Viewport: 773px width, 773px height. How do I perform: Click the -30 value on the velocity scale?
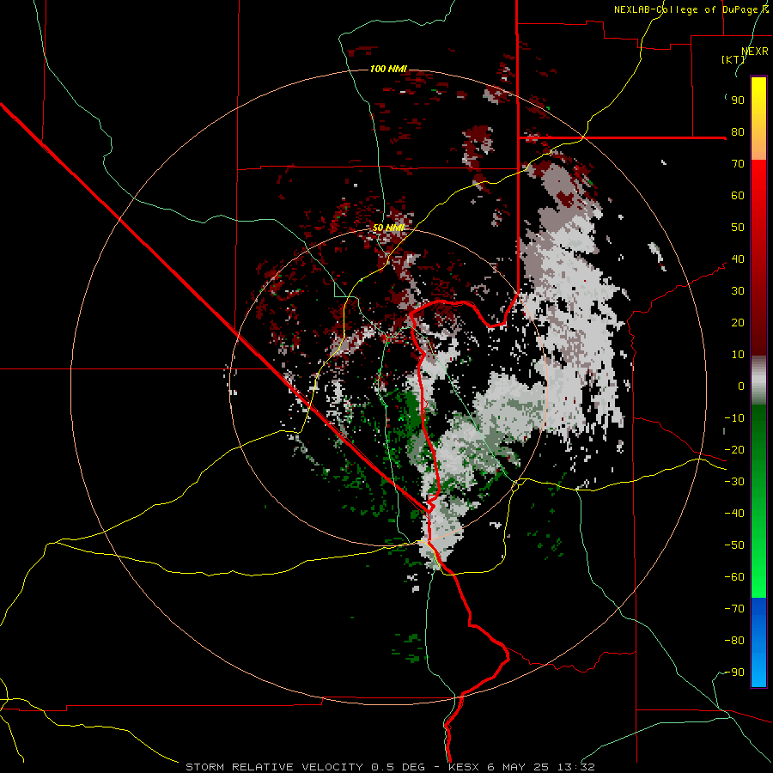tap(734, 482)
